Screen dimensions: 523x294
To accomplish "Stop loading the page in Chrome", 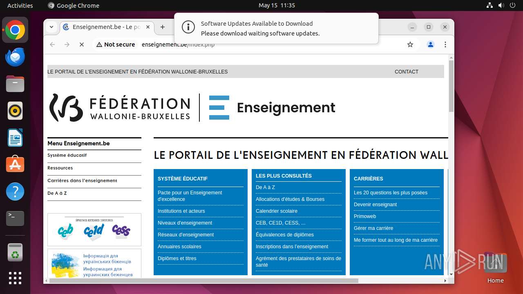I will pyautogui.click(x=82, y=45).
